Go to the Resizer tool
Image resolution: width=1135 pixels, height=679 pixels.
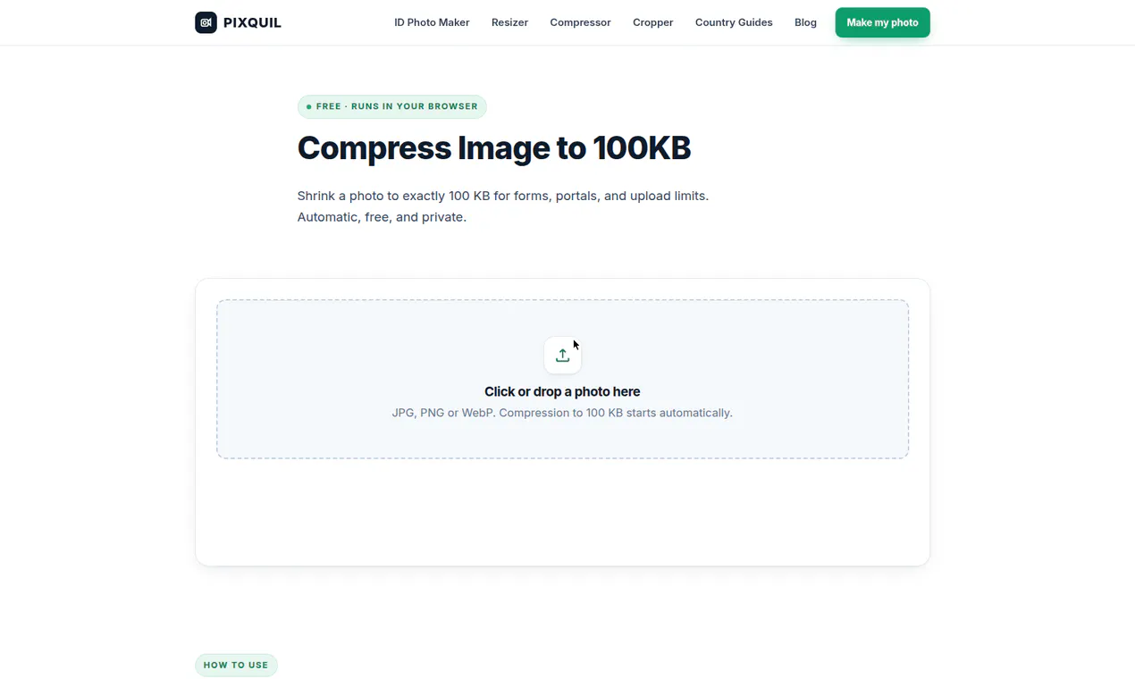tap(509, 22)
